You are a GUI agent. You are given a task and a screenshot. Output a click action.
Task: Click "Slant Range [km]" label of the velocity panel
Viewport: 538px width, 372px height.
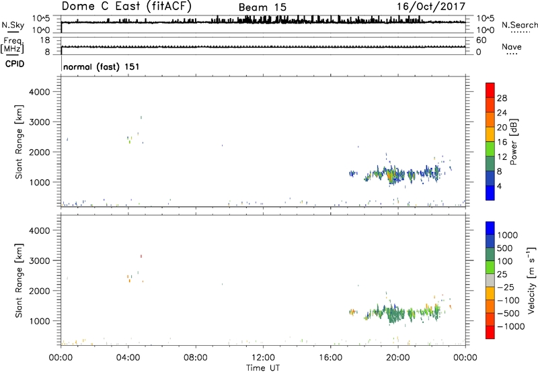pyautogui.click(x=19, y=281)
